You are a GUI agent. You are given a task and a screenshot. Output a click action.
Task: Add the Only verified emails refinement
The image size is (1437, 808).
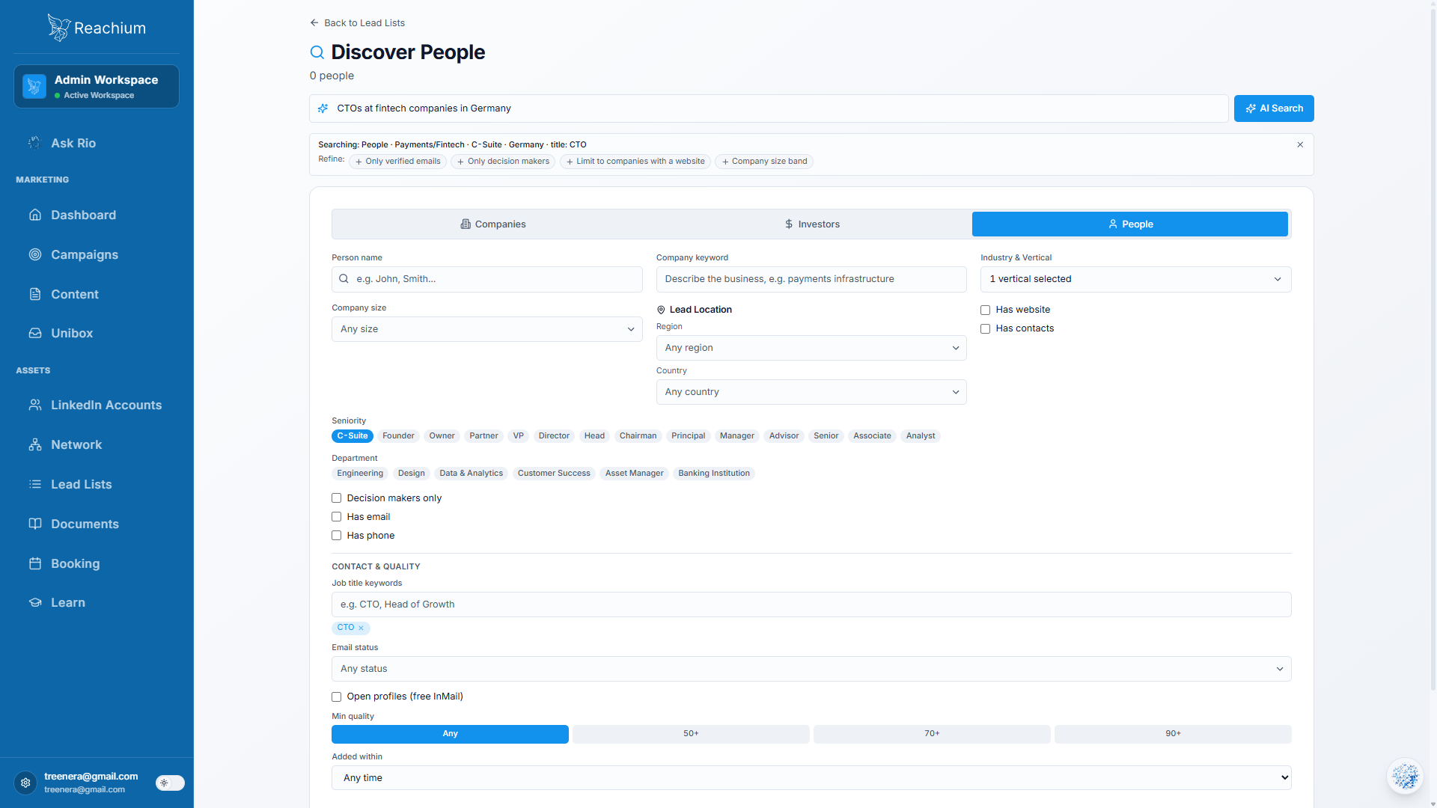pyautogui.click(x=398, y=162)
